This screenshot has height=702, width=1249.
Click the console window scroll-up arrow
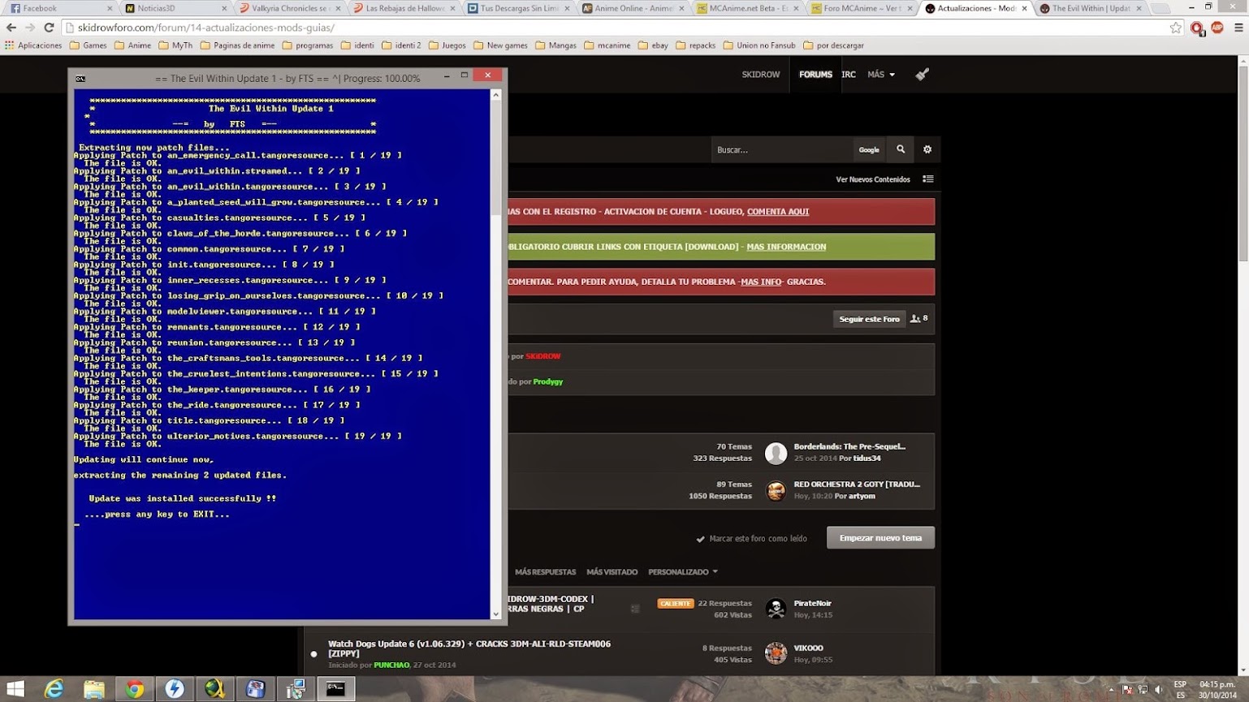(x=496, y=95)
